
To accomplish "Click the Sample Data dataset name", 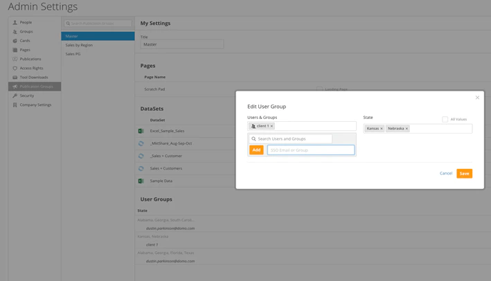I will [161, 181].
